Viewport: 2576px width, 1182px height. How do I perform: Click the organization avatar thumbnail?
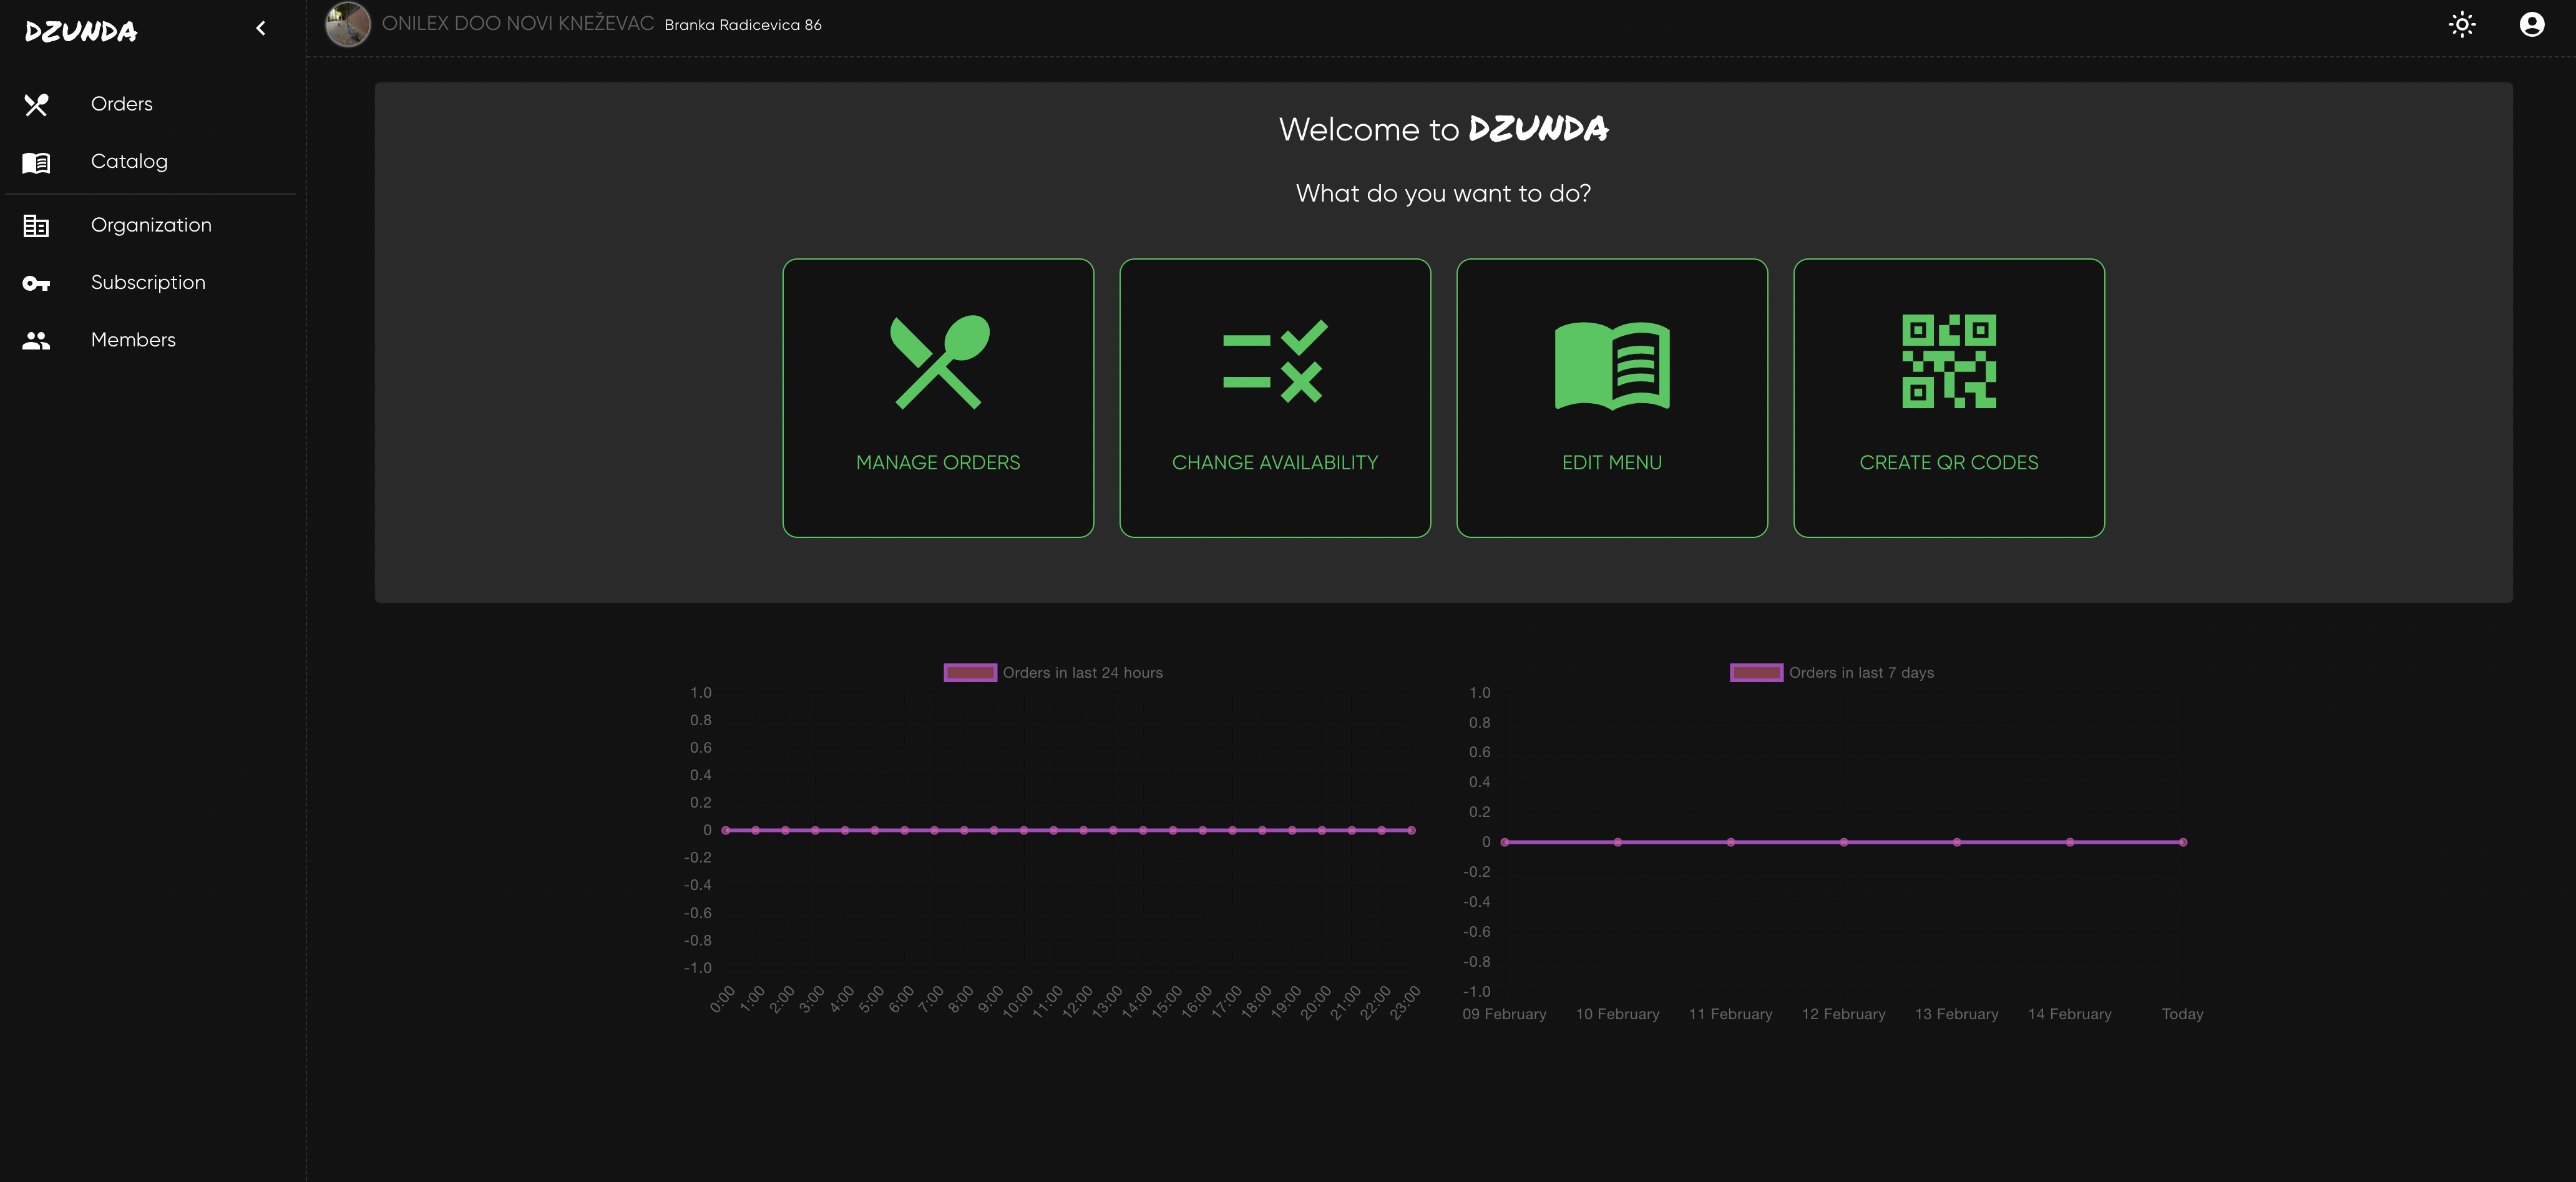tap(348, 25)
